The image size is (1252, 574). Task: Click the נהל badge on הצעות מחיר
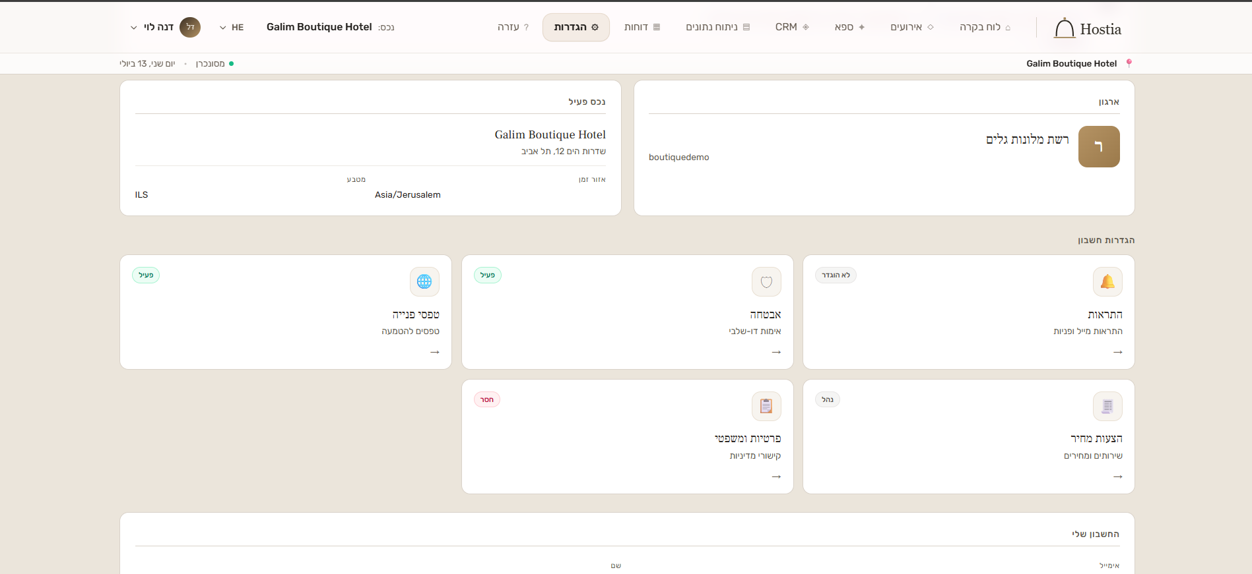pyautogui.click(x=828, y=399)
